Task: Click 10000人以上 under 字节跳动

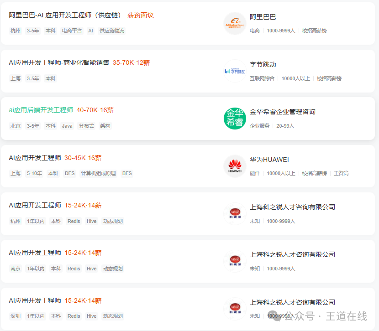Action: pyautogui.click(x=295, y=78)
